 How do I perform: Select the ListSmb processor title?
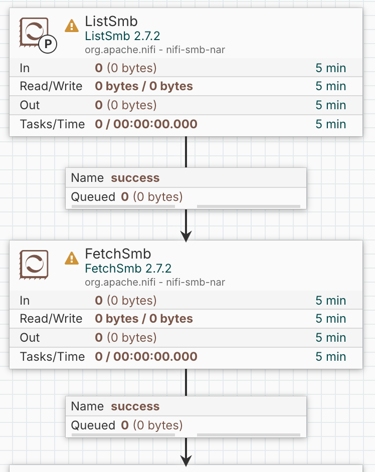[111, 22]
